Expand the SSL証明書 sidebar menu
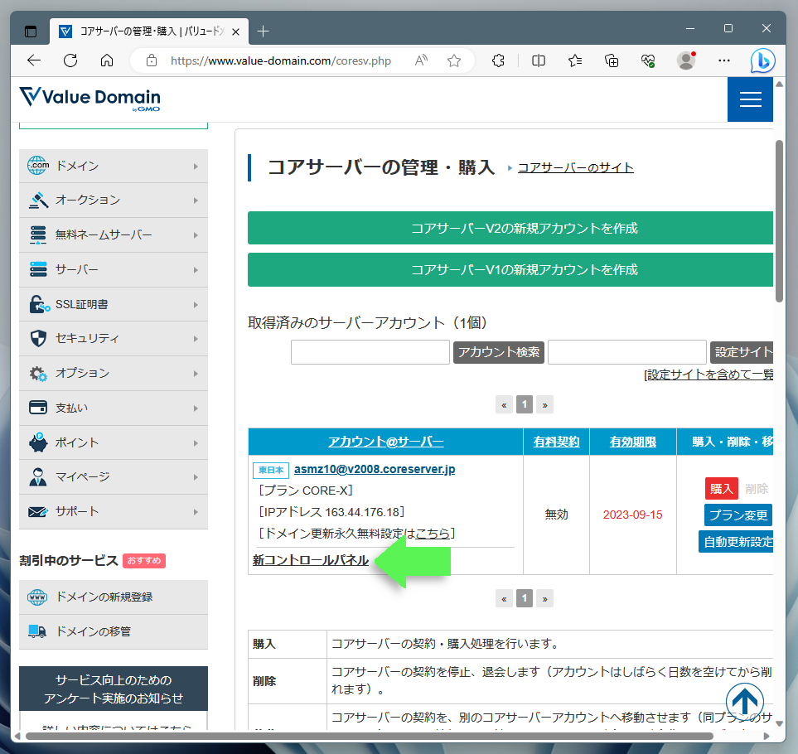 click(114, 304)
